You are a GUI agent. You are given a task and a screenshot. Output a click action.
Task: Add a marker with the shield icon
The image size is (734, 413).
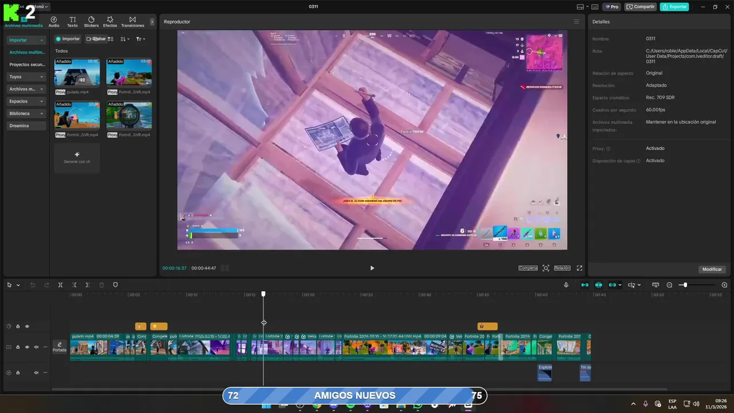coord(115,285)
